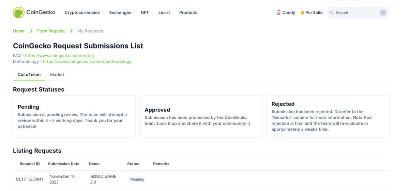This screenshot has width=409, height=191.
Task: Click the Remarks column header
Action: pos(161,164)
